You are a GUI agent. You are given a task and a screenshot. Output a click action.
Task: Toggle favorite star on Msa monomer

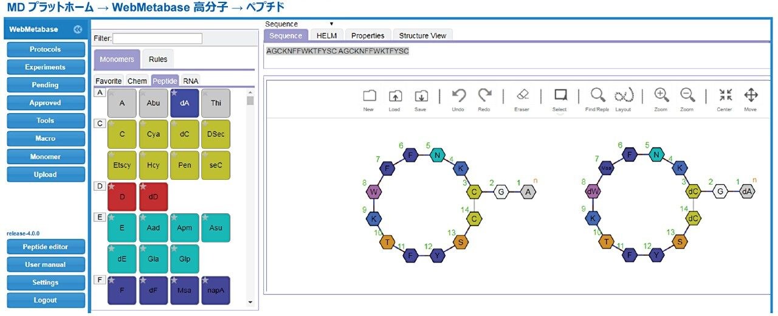coord(174,281)
